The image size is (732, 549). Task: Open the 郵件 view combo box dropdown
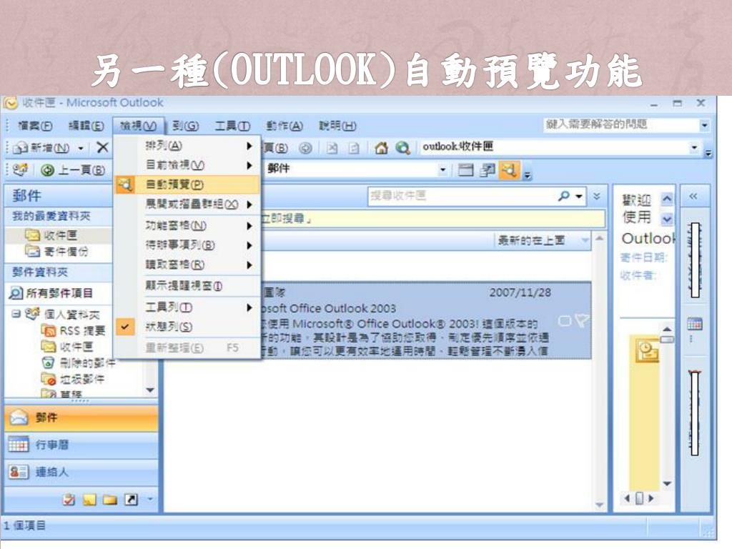click(x=442, y=170)
